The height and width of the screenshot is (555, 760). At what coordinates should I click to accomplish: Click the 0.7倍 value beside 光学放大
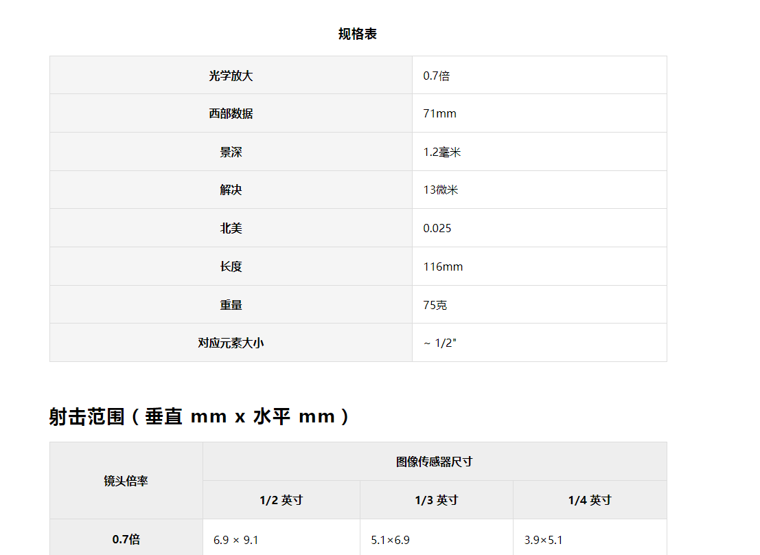437,76
